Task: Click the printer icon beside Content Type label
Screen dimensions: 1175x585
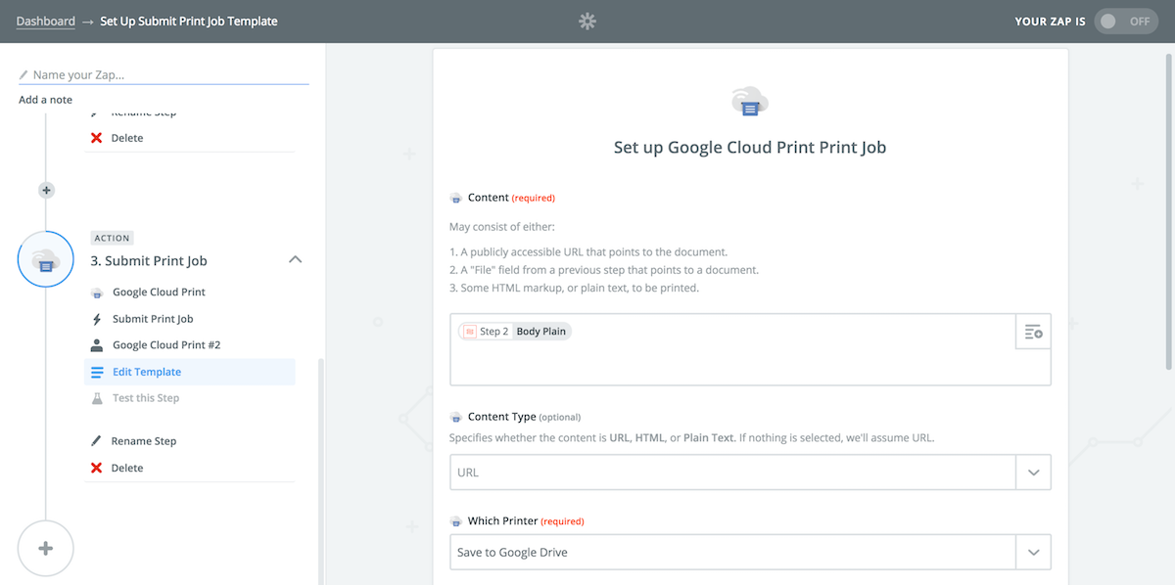Action: tap(455, 417)
